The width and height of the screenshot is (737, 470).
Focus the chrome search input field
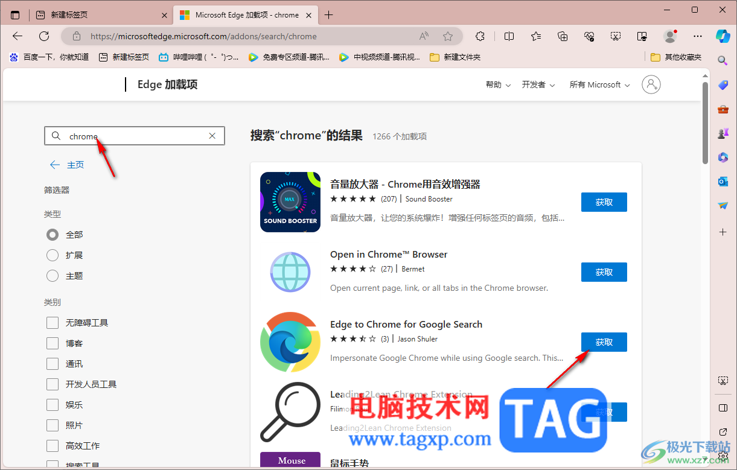pyautogui.click(x=135, y=136)
